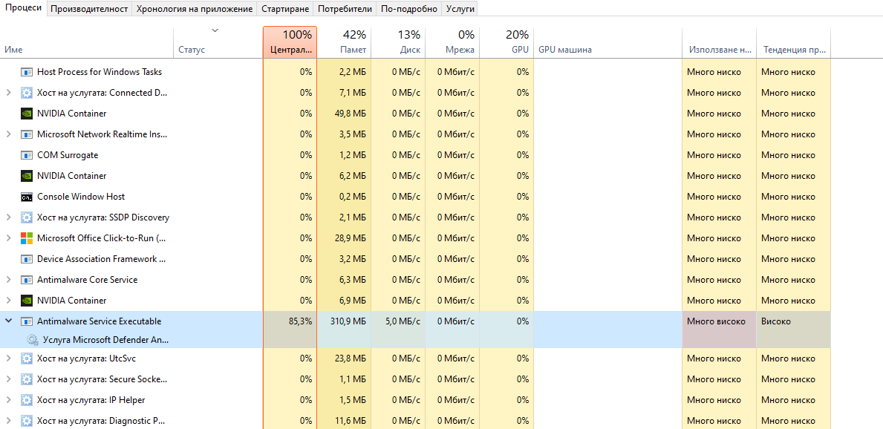
Task: Click the COM Surrogate process icon
Action: [x=27, y=155]
